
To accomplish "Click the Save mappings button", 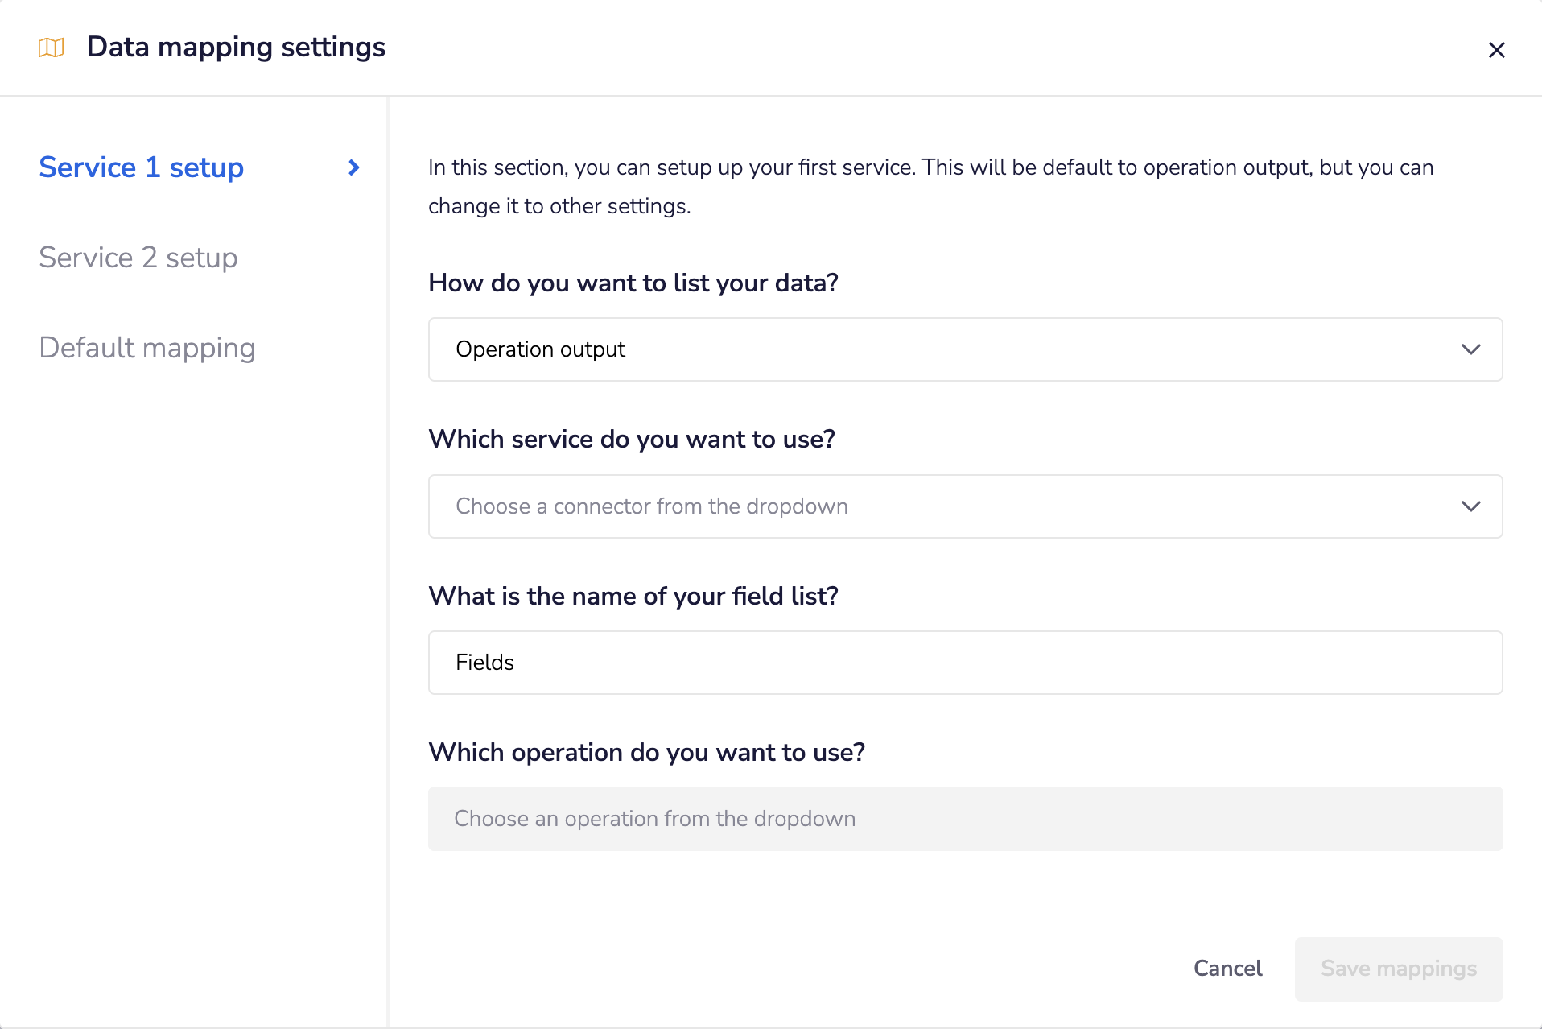I will point(1398,969).
